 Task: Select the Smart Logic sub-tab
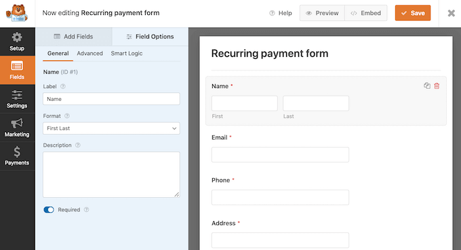pos(127,54)
